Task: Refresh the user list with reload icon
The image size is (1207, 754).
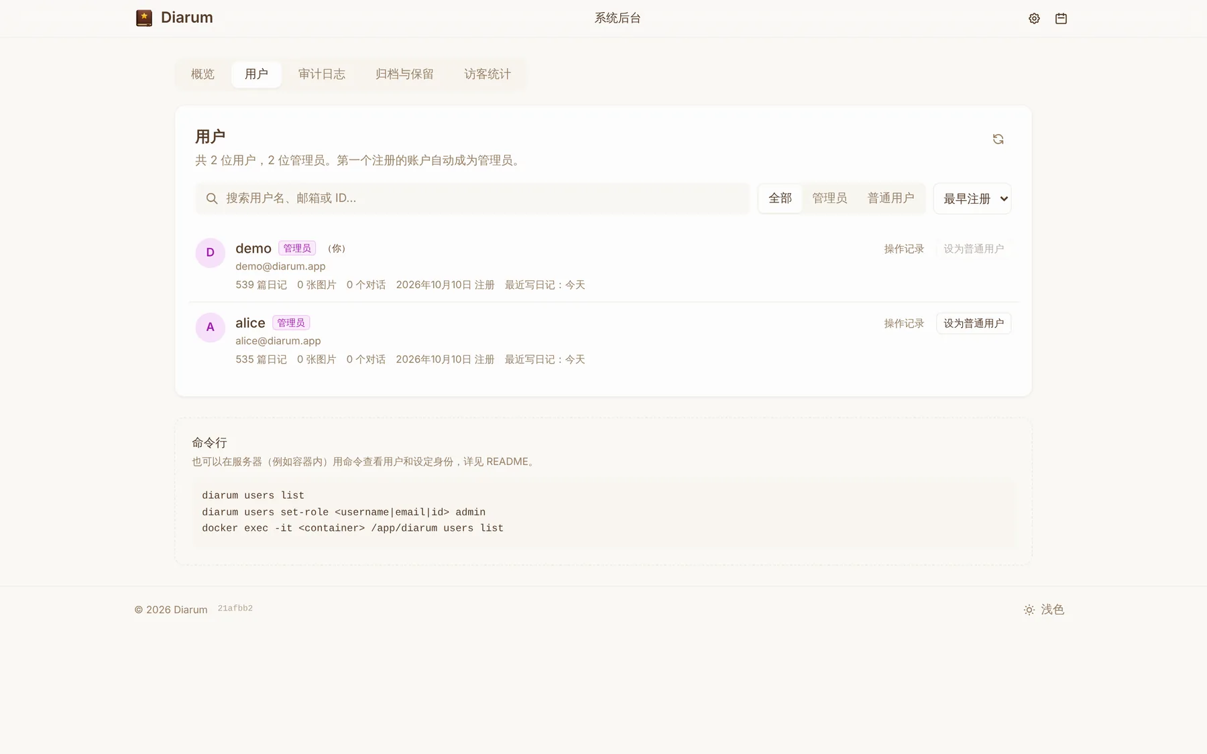Action: click(x=998, y=139)
